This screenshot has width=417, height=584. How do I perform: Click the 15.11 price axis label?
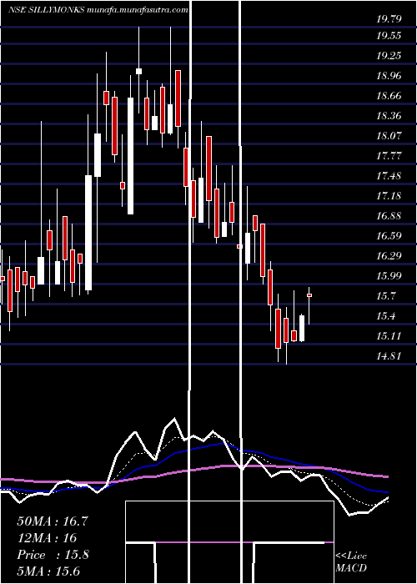(x=389, y=336)
